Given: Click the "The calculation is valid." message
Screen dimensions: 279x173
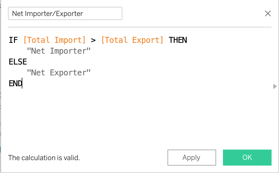Looking at the screenshot, I should 44,157.
